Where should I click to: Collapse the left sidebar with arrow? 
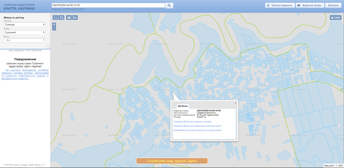[48, 47]
